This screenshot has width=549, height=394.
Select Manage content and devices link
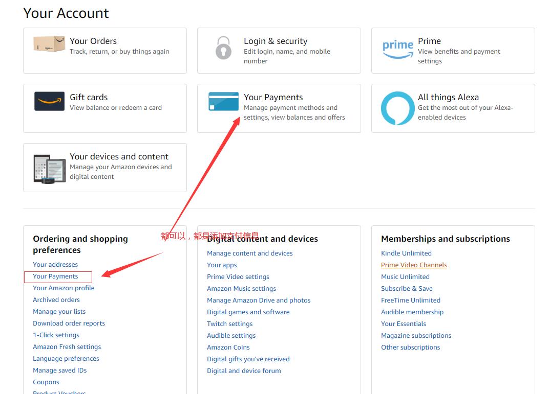[x=249, y=253]
